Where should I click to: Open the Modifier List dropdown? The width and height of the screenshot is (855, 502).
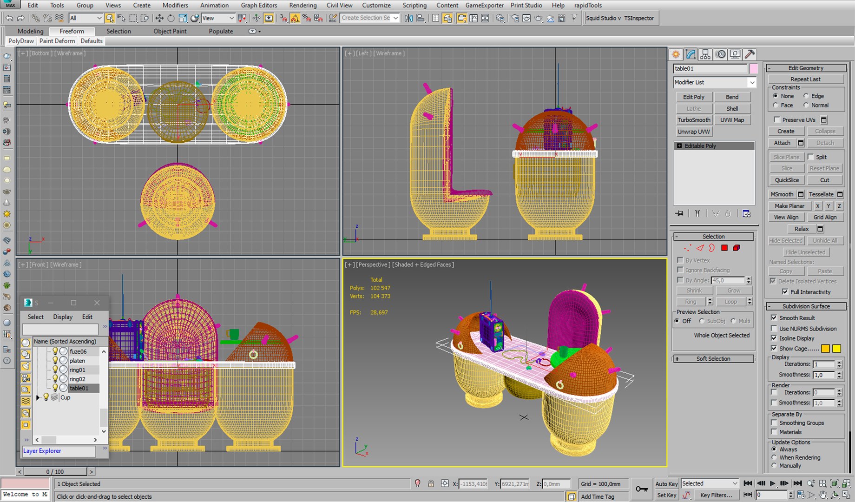(x=715, y=82)
